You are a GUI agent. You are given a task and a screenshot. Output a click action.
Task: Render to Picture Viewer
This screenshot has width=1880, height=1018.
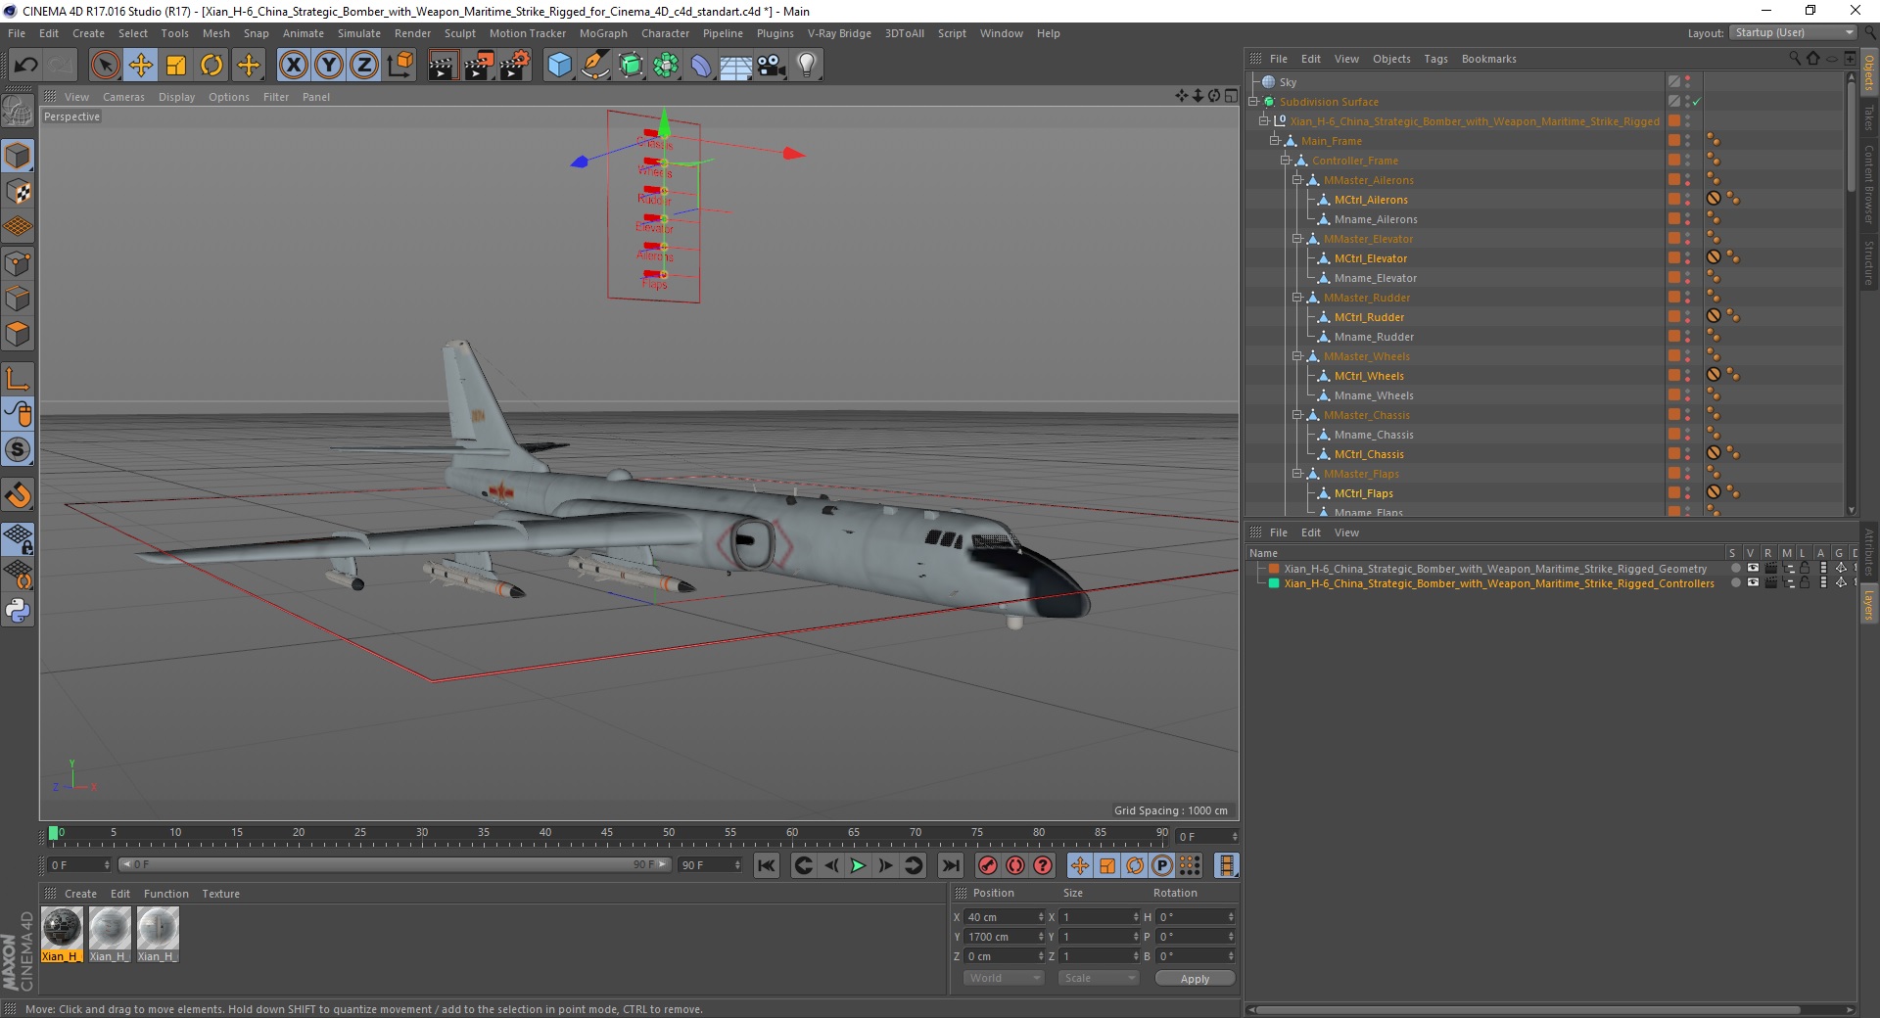pyautogui.click(x=479, y=66)
